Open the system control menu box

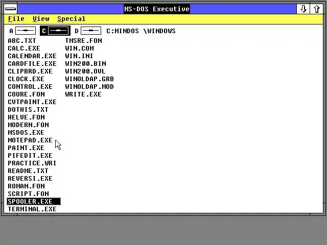[x=10, y=9]
